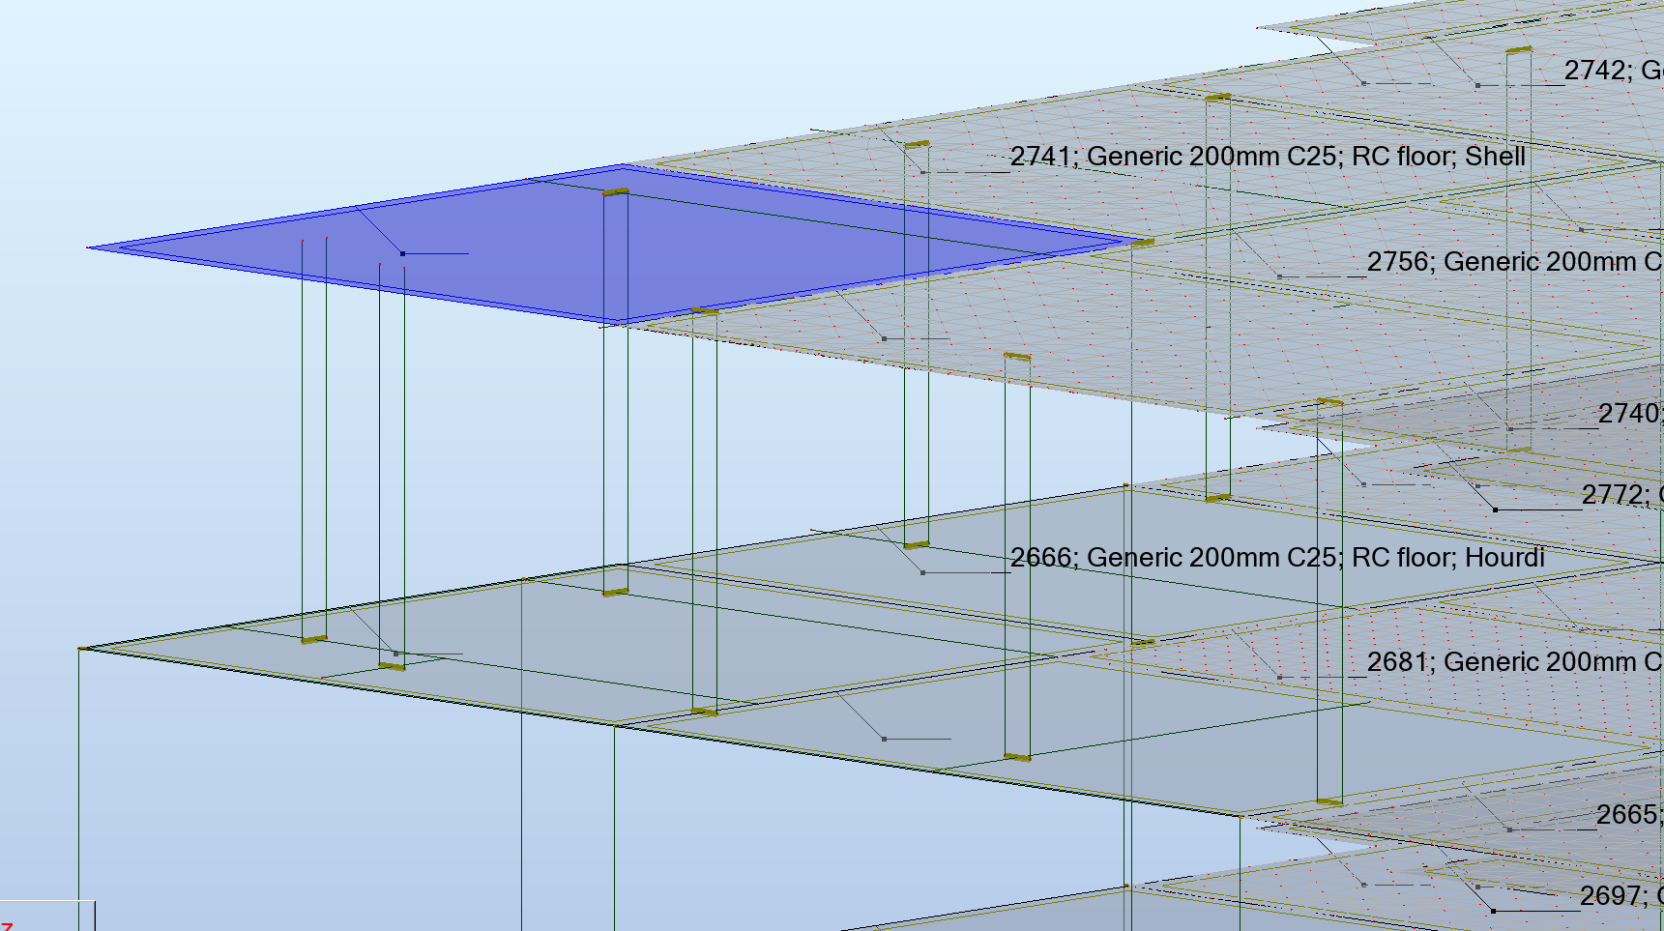
Task: Click the black node square near the 2666 label
Action: 923,570
